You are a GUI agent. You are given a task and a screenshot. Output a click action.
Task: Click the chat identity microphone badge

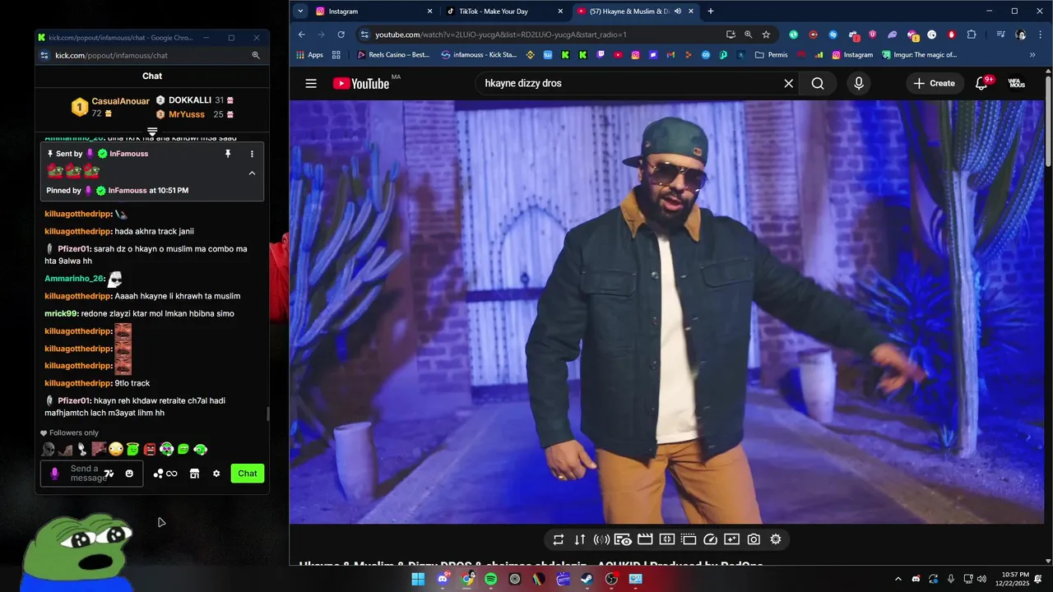pyautogui.click(x=55, y=474)
